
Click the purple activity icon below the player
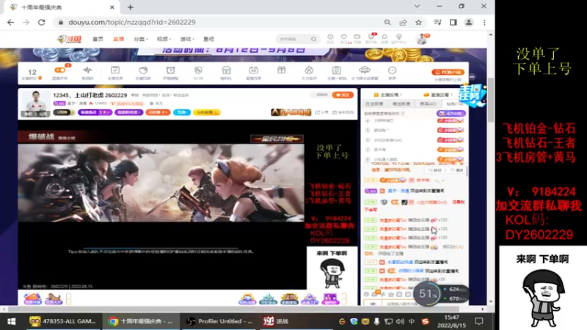click(x=329, y=298)
